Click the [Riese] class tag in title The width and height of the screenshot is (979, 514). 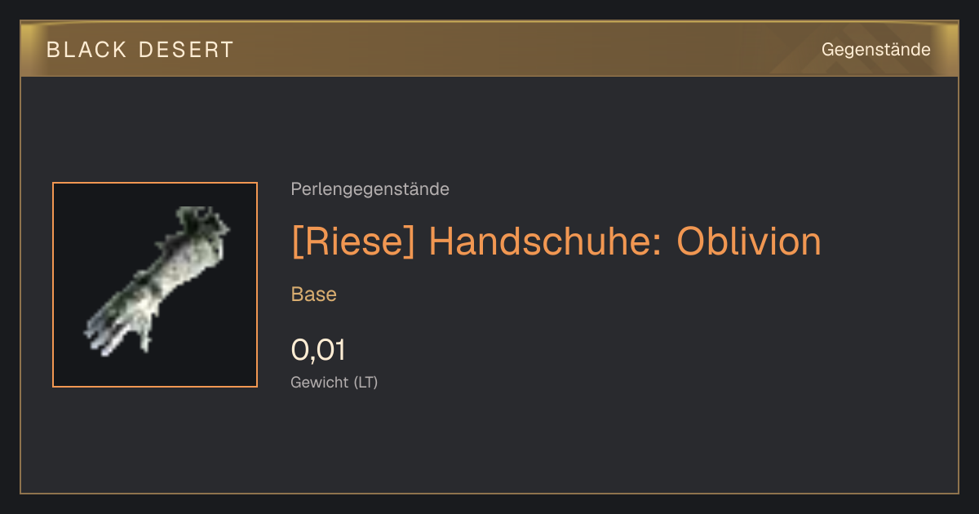pyautogui.click(x=353, y=241)
